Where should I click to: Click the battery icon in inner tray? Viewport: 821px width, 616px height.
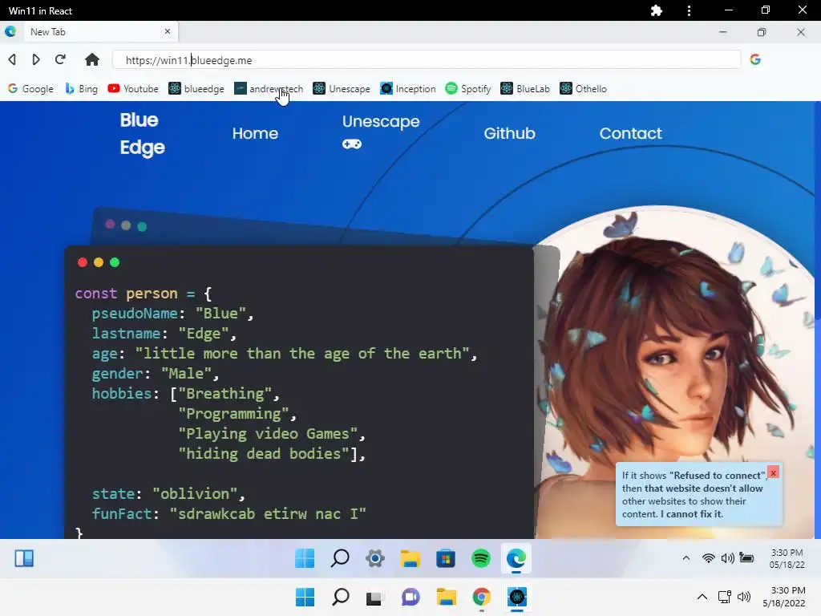[x=746, y=558]
